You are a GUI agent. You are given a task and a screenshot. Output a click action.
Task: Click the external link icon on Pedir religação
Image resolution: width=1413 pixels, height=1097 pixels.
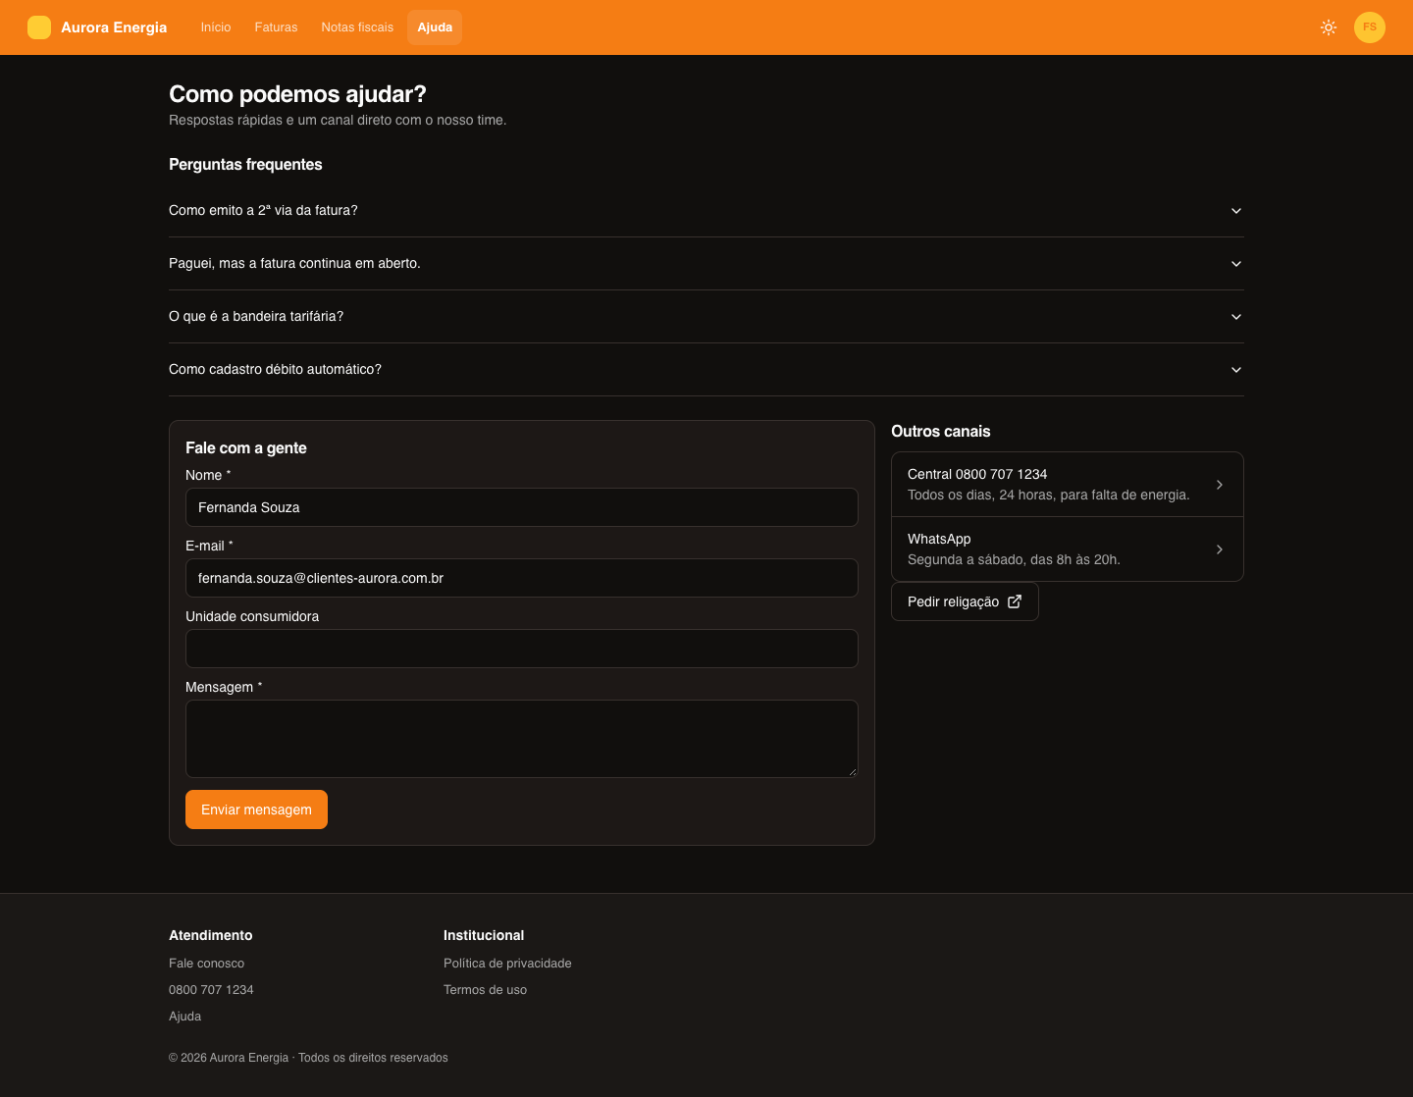click(1015, 601)
